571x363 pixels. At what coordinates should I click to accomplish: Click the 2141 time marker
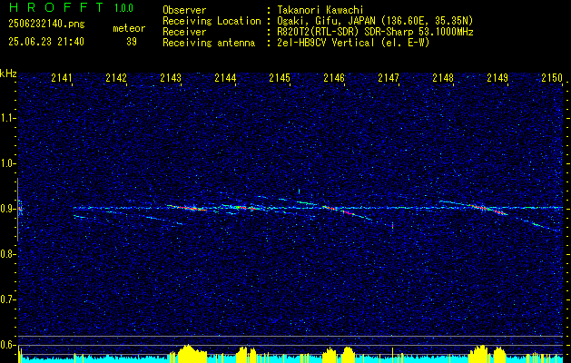tap(62, 77)
